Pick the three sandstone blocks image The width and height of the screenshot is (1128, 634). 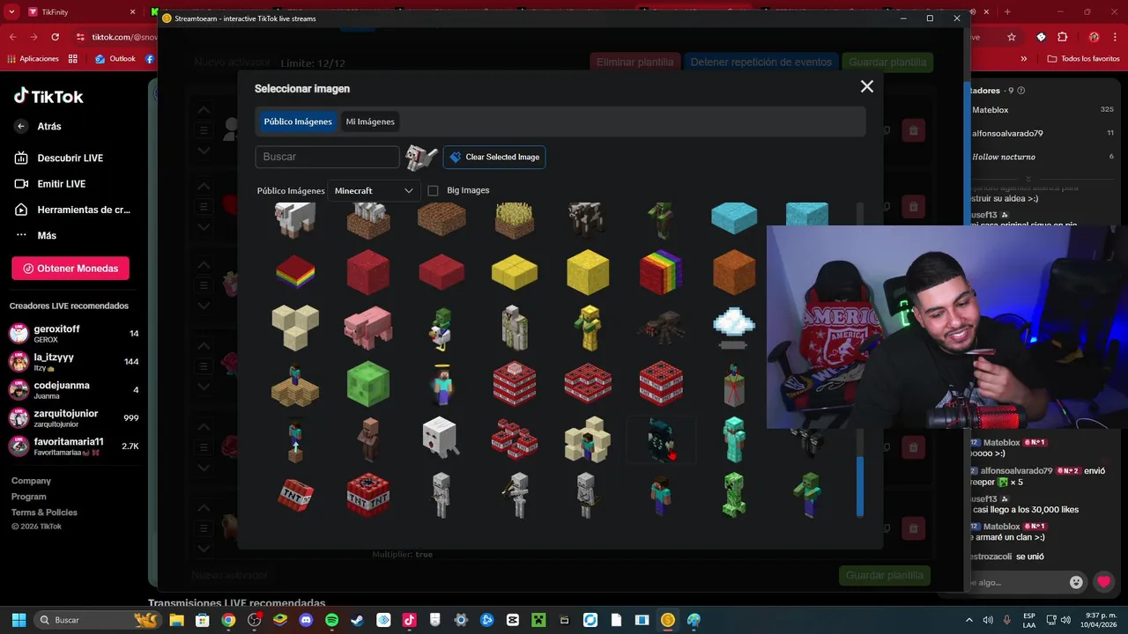(295, 328)
